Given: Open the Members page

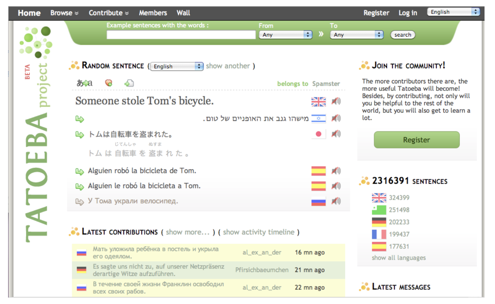Looking at the screenshot, I should (x=153, y=13).
